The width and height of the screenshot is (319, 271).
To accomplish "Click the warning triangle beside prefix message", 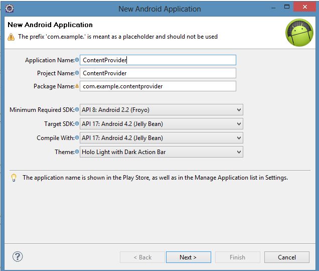I will tap(11, 37).
